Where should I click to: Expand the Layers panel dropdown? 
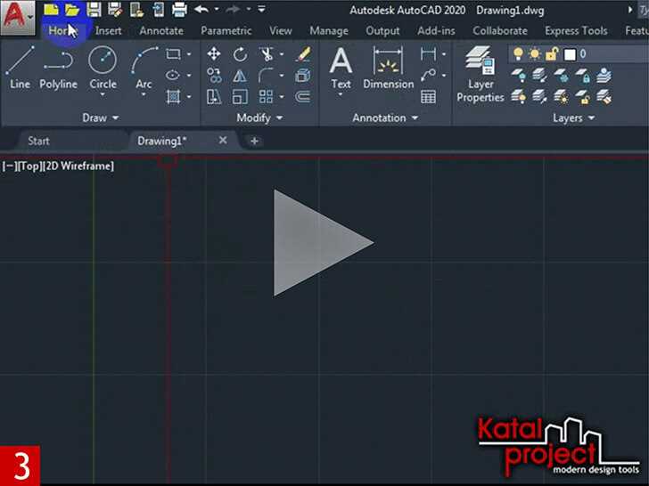pyautogui.click(x=574, y=118)
